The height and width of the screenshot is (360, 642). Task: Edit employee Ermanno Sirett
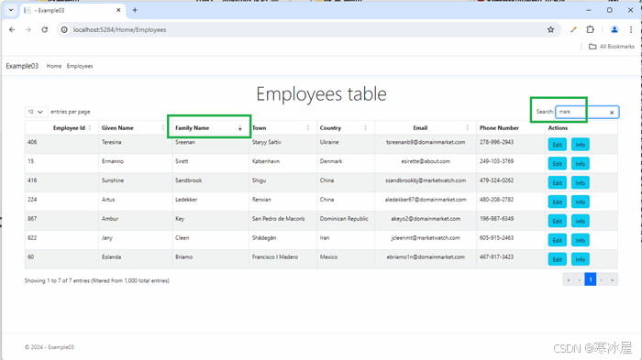[558, 164]
